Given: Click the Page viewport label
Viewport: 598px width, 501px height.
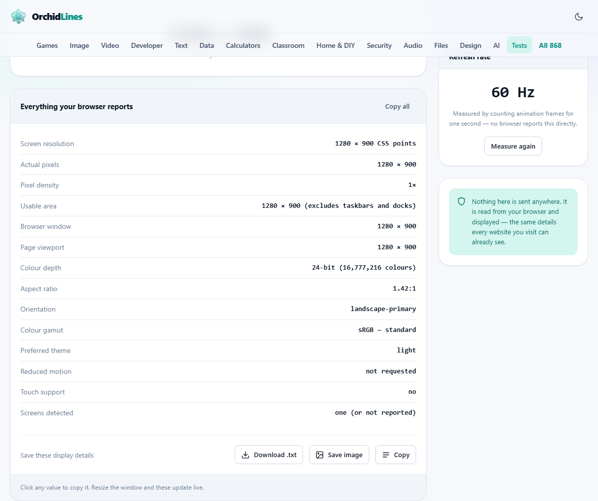Looking at the screenshot, I should (42, 247).
